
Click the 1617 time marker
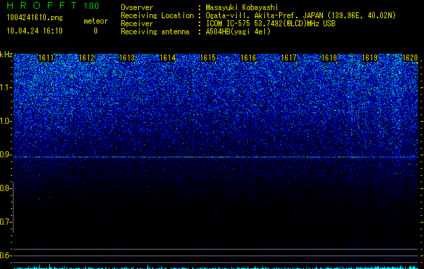(289, 58)
